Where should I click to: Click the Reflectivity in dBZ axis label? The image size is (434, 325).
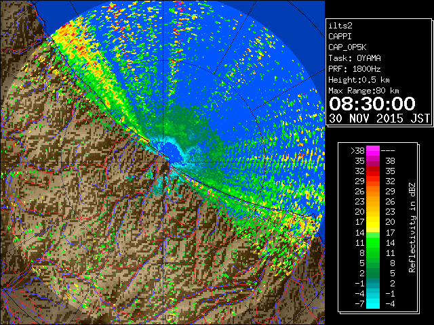click(x=412, y=227)
